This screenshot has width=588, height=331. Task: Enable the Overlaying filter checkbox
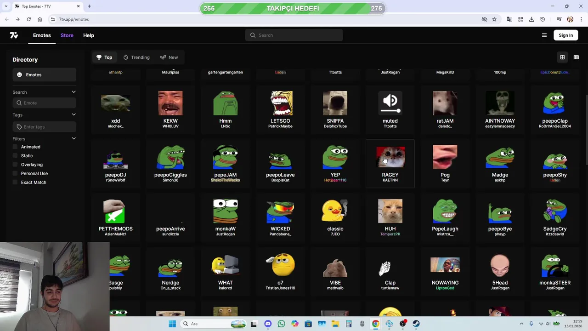(15, 165)
